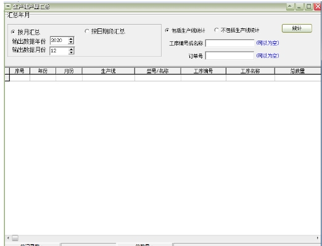Select the first empty row selector cell
The height and width of the screenshot is (246, 322).
pos(7,78)
